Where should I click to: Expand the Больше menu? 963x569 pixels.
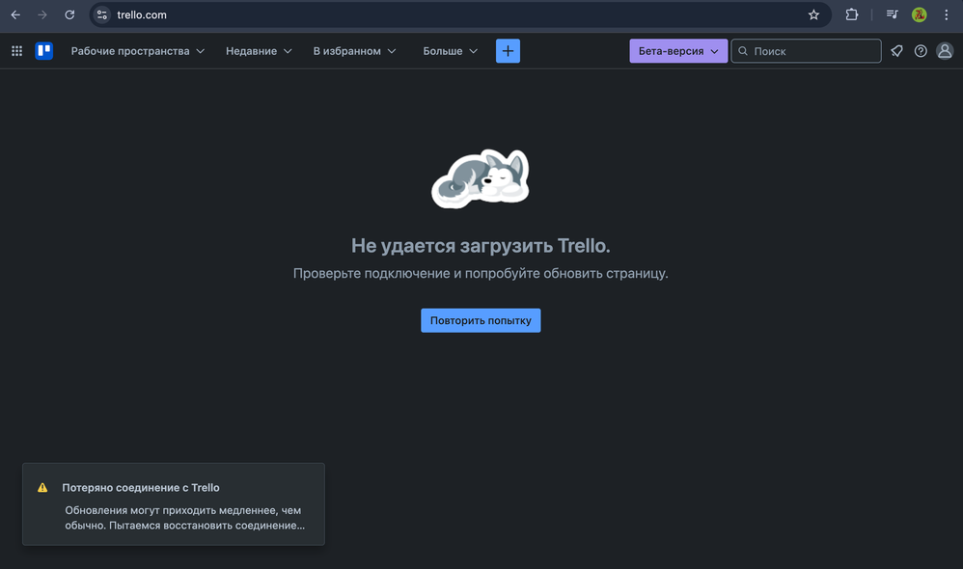[450, 51]
